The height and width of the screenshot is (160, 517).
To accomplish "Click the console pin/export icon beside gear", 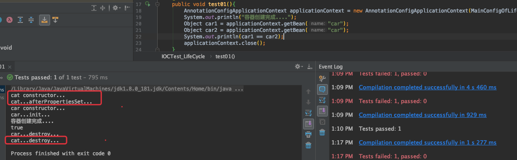I will click(310, 66).
